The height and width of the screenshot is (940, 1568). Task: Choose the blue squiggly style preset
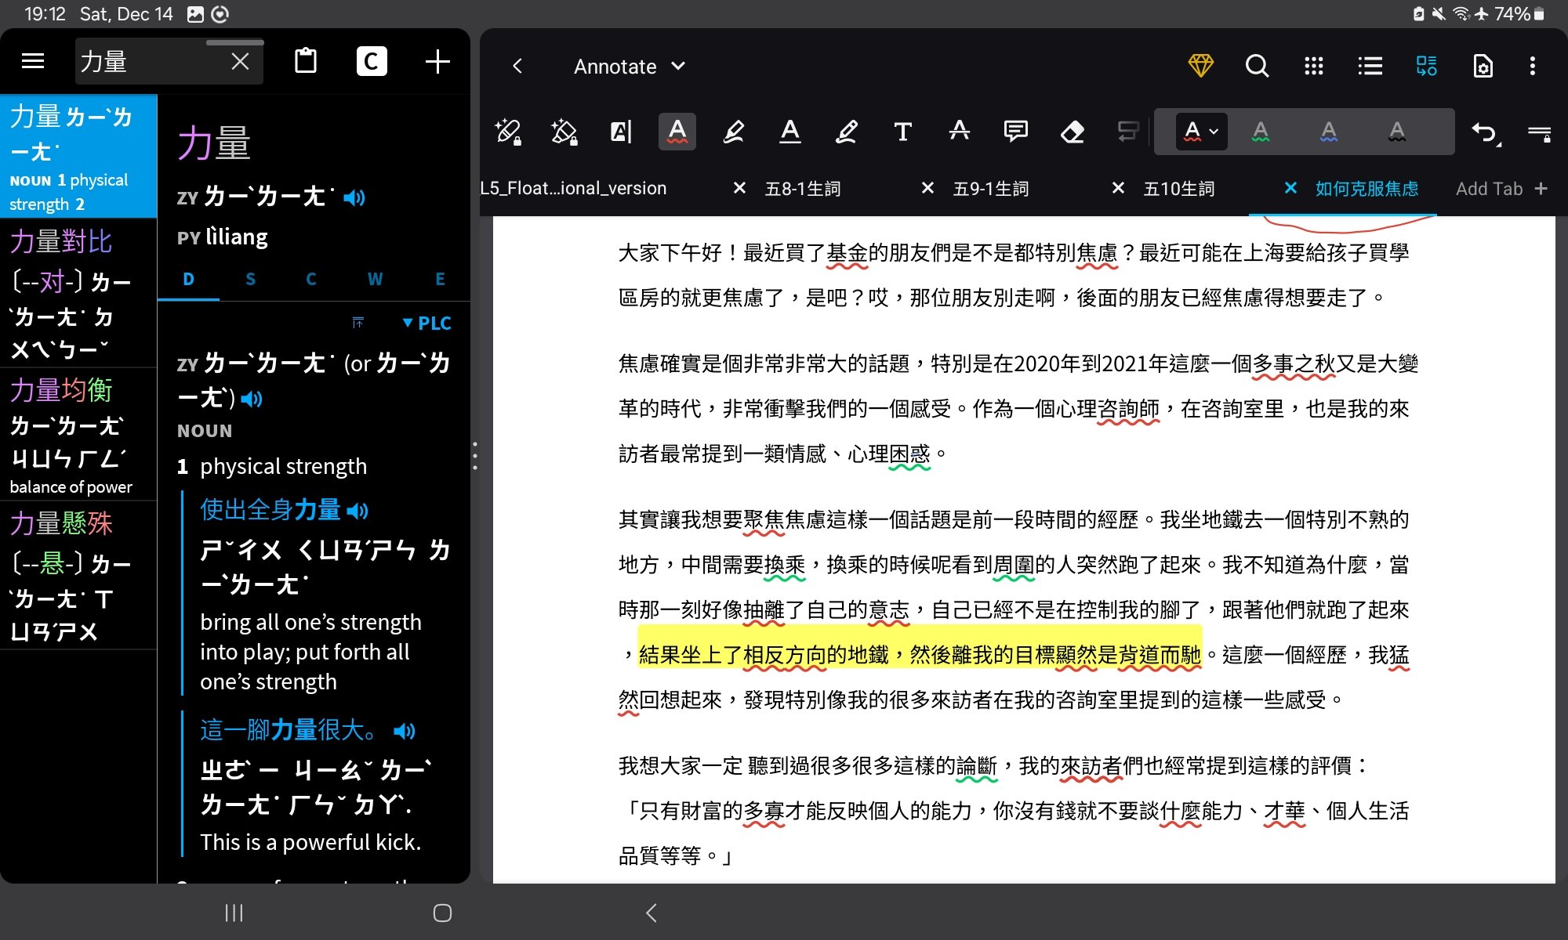point(1329,132)
